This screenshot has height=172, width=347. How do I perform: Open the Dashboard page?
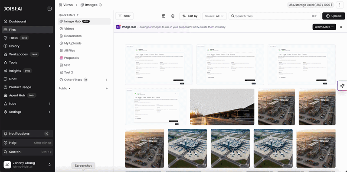click(27, 21)
